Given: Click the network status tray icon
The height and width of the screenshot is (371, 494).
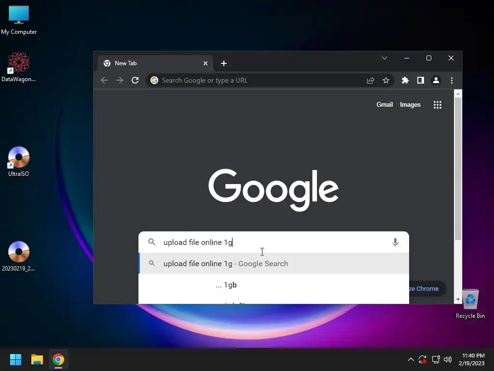Looking at the screenshot, I should tap(436, 359).
